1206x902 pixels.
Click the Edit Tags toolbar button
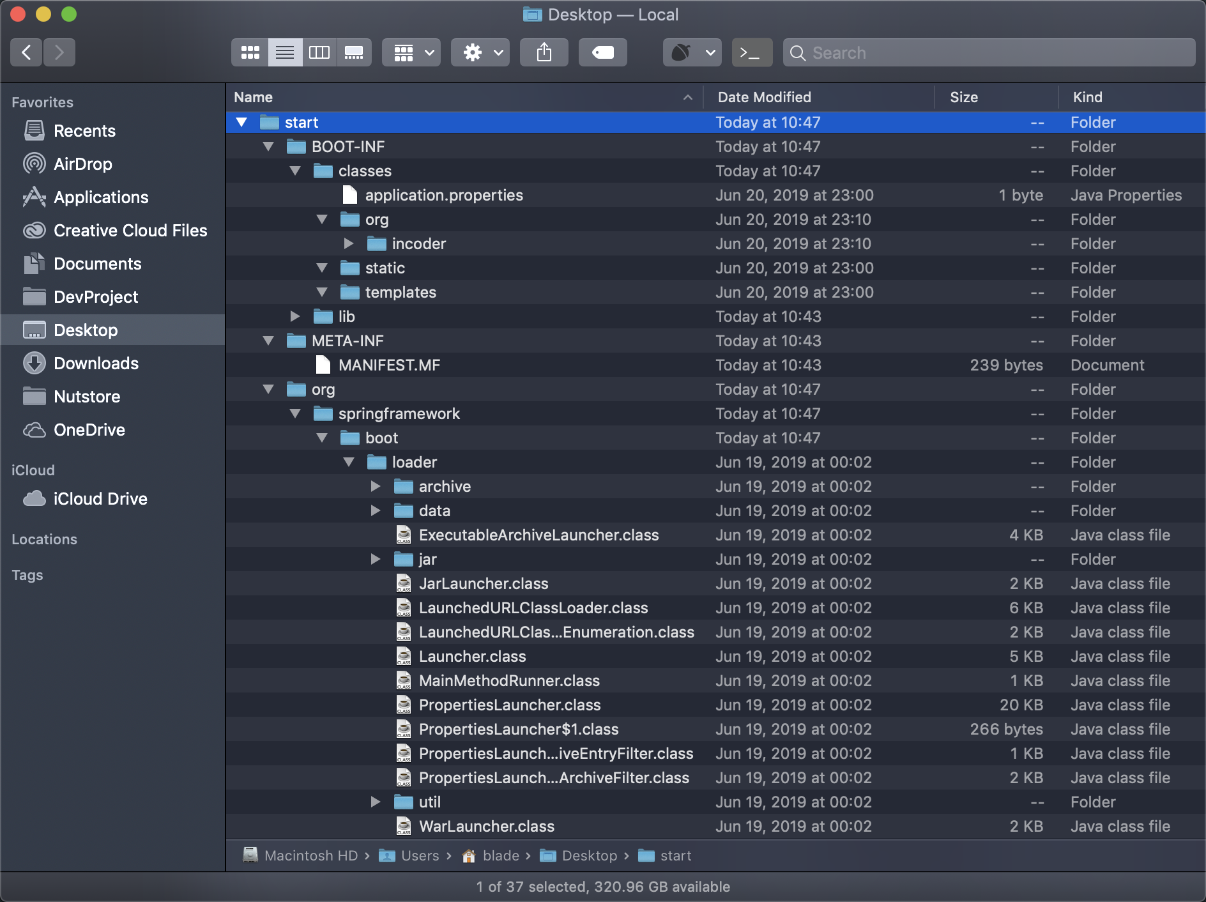coord(603,52)
